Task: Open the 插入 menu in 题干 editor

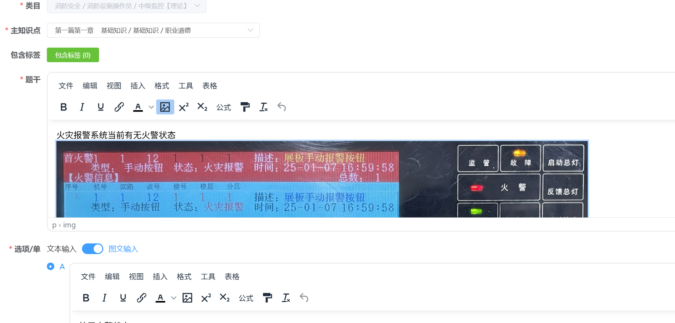Action: click(138, 86)
